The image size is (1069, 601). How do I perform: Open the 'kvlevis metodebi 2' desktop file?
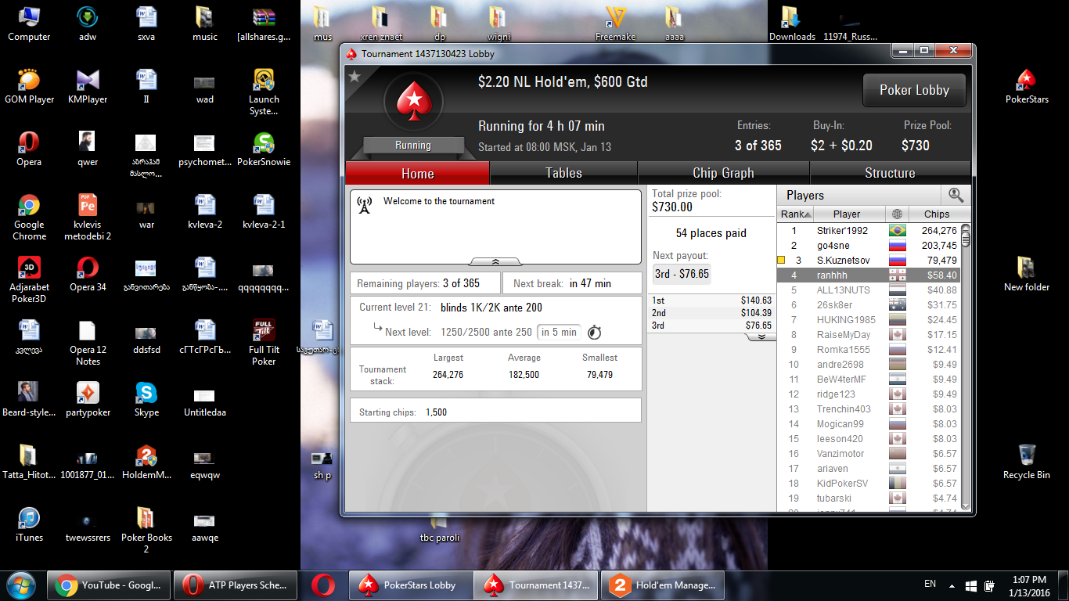click(88, 218)
